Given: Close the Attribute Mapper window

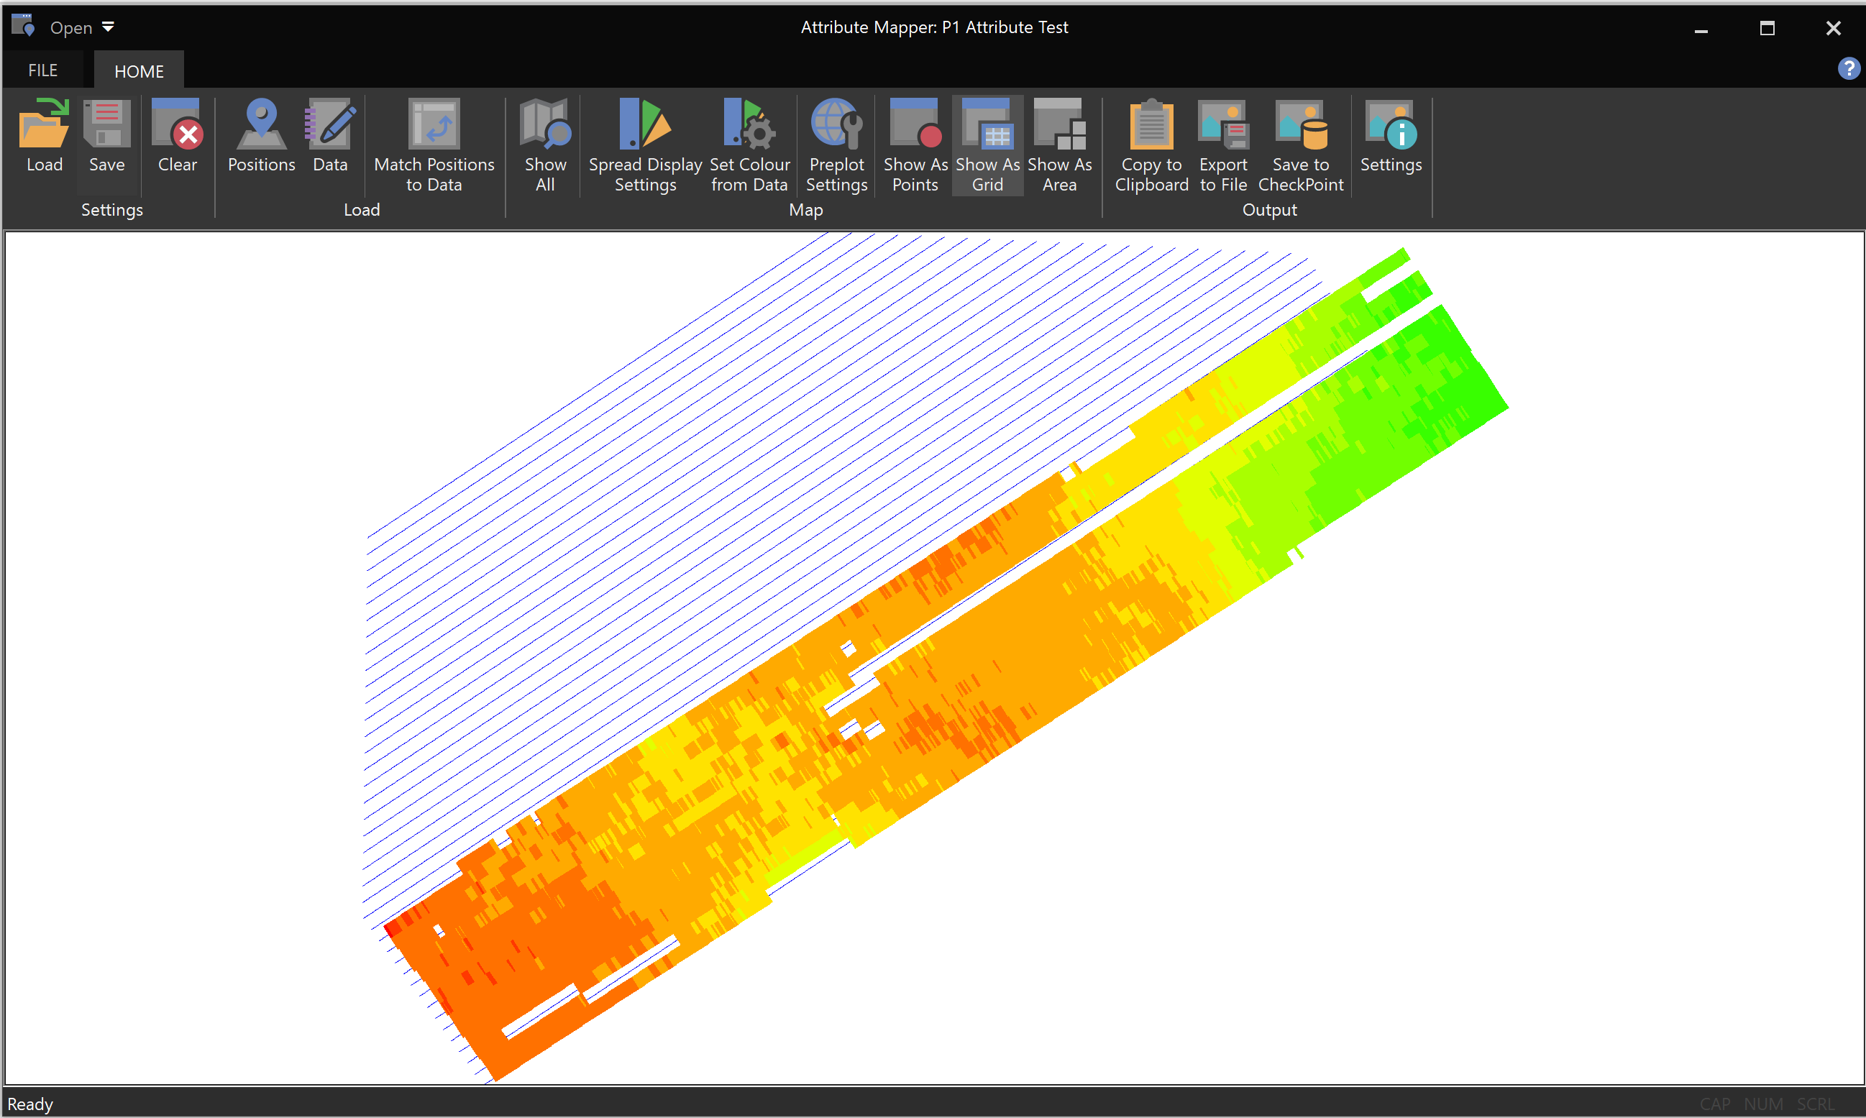Looking at the screenshot, I should [1833, 28].
